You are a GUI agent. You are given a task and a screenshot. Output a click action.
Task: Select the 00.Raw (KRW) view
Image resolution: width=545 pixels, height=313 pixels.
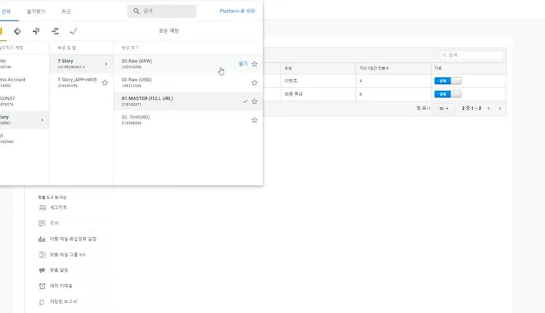(x=188, y=64)
